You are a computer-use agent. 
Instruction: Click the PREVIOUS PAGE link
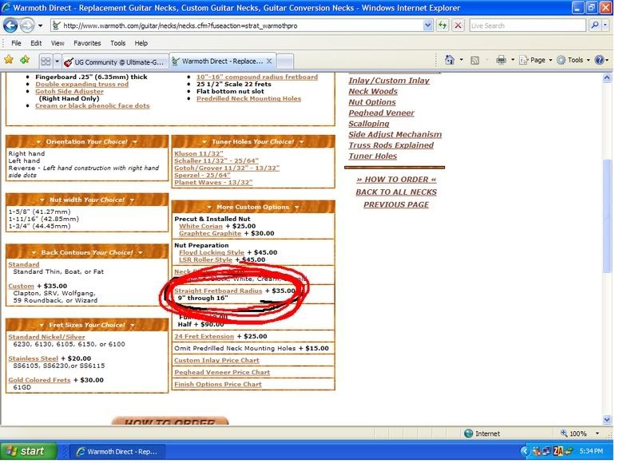[396, 205]
